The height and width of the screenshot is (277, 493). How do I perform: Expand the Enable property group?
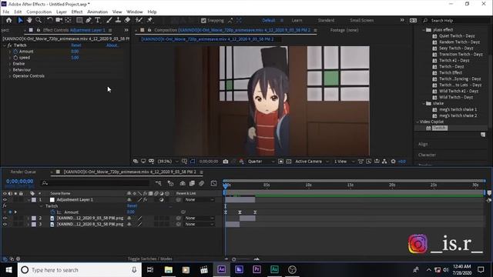point(10,64)
